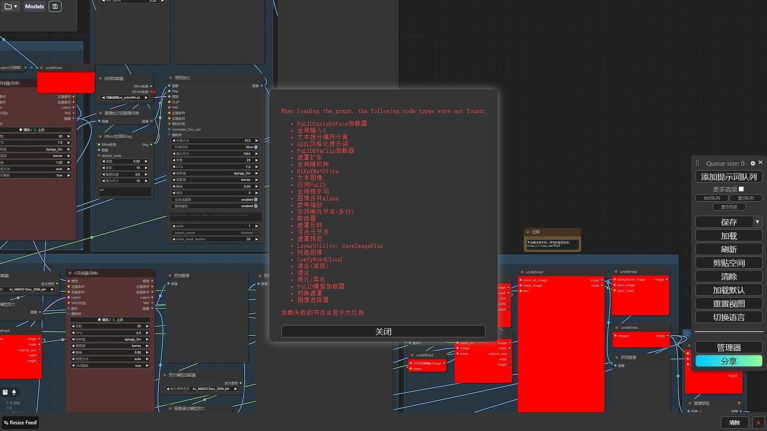
Task: Click the bell icon above the timing readout
Action: pyautogui.click(x=14, y=392)
